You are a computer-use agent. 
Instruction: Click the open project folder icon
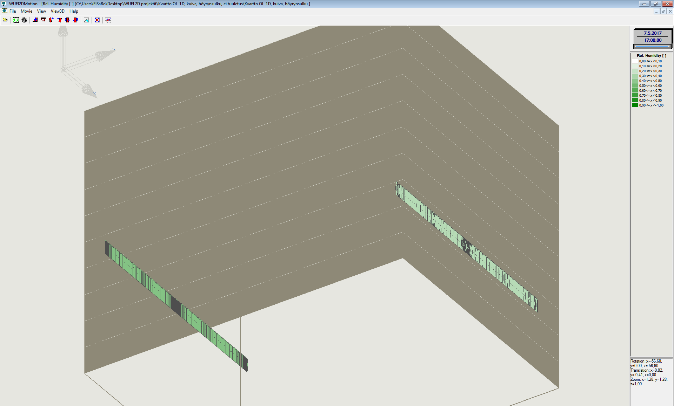click(x=5, y=20)
